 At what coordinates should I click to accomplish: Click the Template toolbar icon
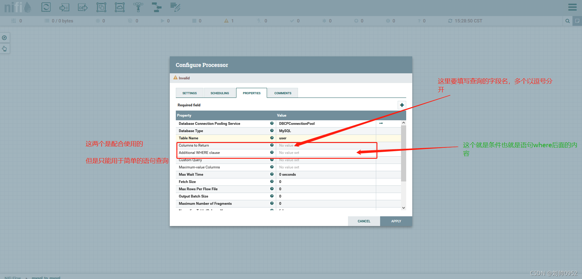[157, 7]
